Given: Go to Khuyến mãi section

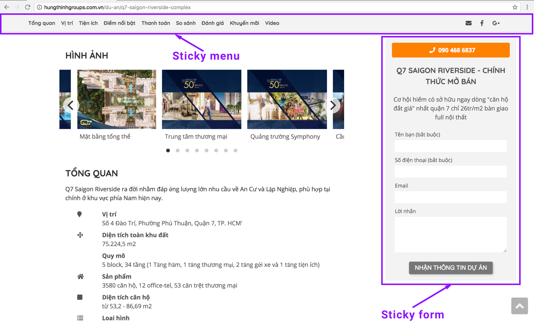Looking at the screenshot, I should (244, 23).
